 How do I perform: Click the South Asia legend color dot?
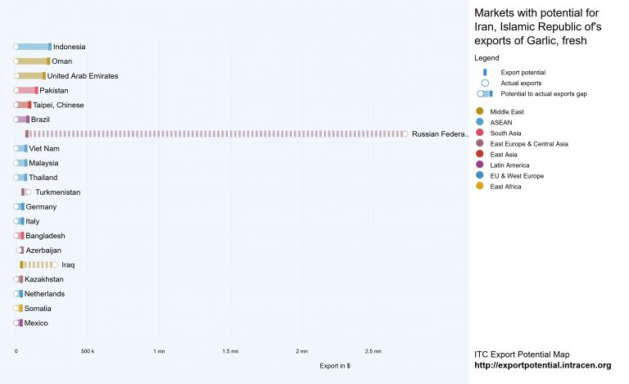click(x=479, y=133)
